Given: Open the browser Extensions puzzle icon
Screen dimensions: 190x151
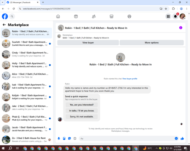Looking at the screenshot, I should click(x=173, y=9).
